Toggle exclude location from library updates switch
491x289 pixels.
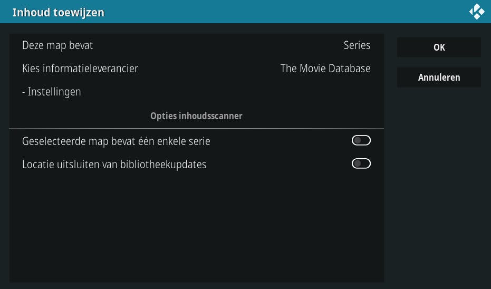click(361, 163)
